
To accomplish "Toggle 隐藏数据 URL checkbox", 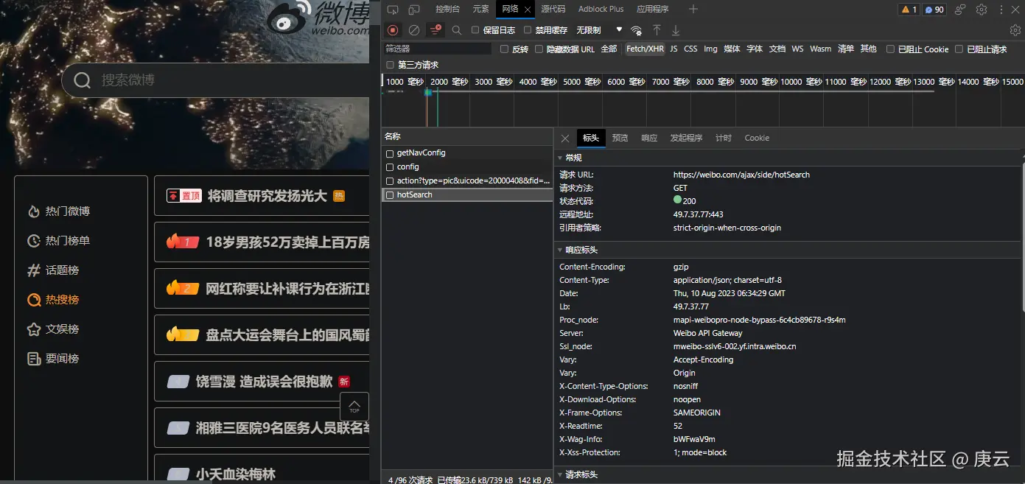I will coord(539,49).
